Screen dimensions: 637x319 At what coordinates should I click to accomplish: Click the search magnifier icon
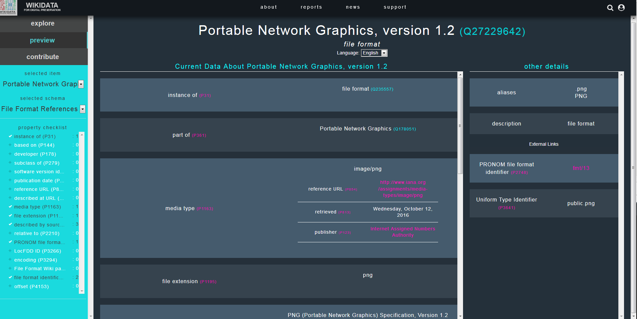coord(610,8)
